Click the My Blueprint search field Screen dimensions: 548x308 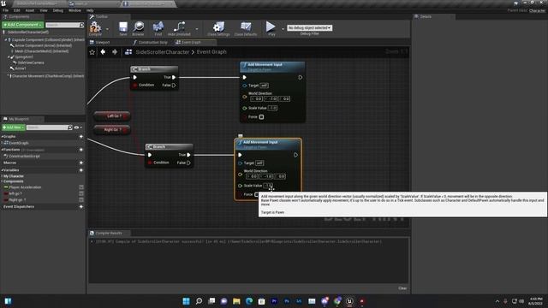coord(50,127)
